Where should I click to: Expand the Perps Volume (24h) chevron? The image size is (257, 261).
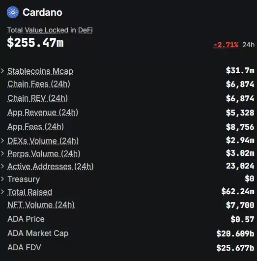click(x=2, y=153)
